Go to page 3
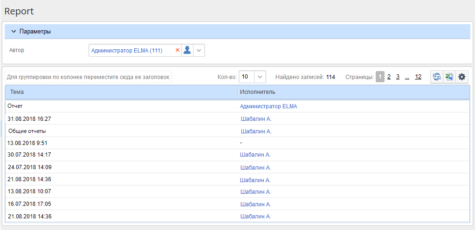This screenshot has height=230, width=475. point(398,77)
